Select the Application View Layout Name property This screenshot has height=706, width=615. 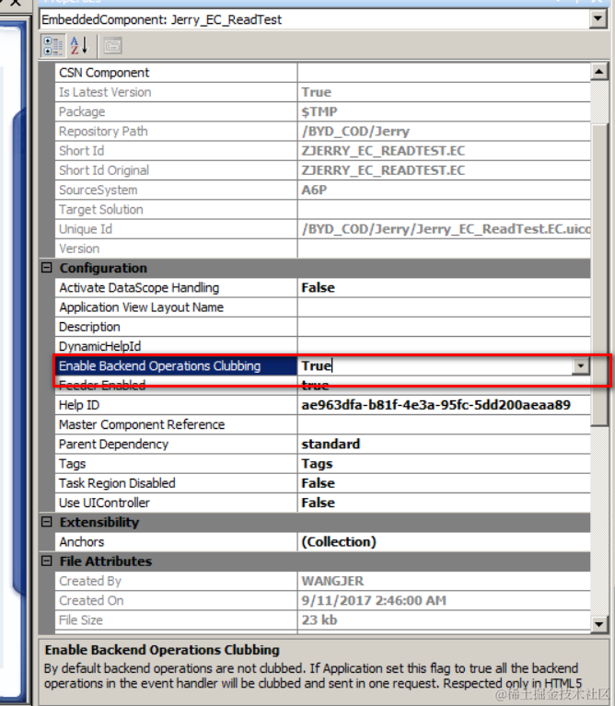[176, 307]
